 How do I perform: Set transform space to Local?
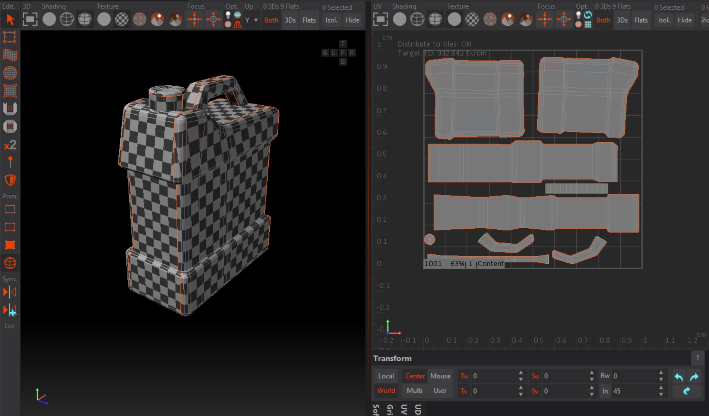386,376
